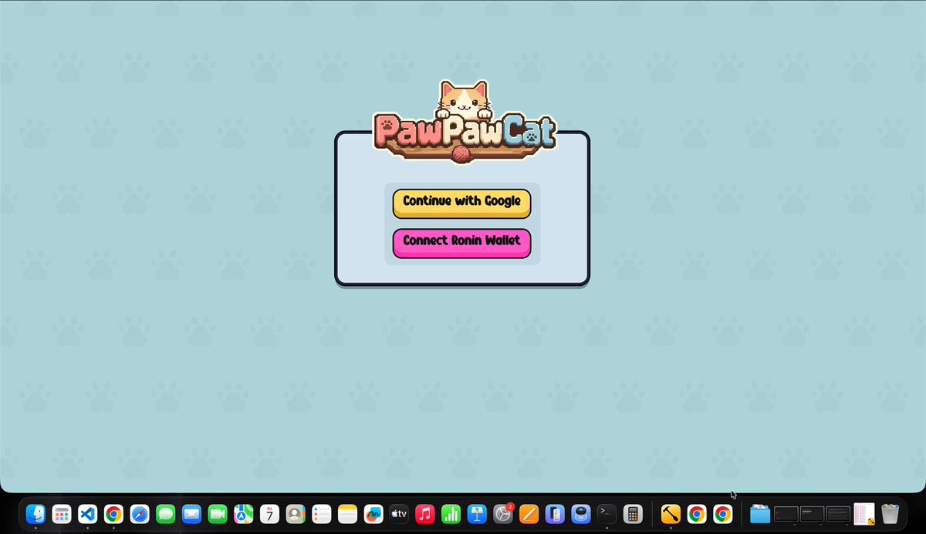Screen dimensions: 926x534
Task: Launch the Music app from the Dock
Action: coord(425,514)
